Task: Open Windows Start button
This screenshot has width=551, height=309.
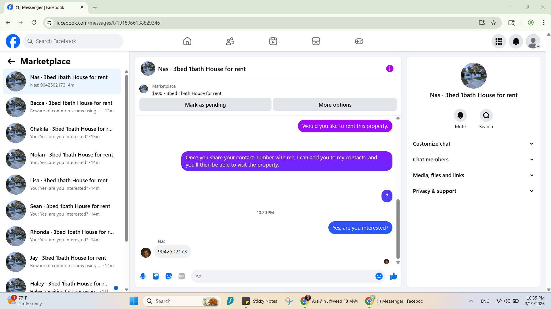Action: point(134,301)
